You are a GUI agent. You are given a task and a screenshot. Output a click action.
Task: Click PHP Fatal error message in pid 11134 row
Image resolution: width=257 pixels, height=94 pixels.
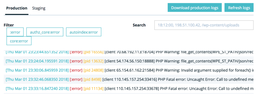[207, 89]
